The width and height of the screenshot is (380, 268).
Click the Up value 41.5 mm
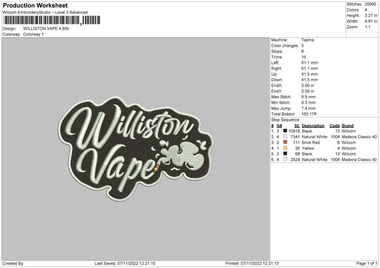pos(310,74)
